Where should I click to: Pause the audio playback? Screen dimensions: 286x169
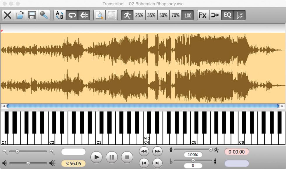click(x=112, y=157)
